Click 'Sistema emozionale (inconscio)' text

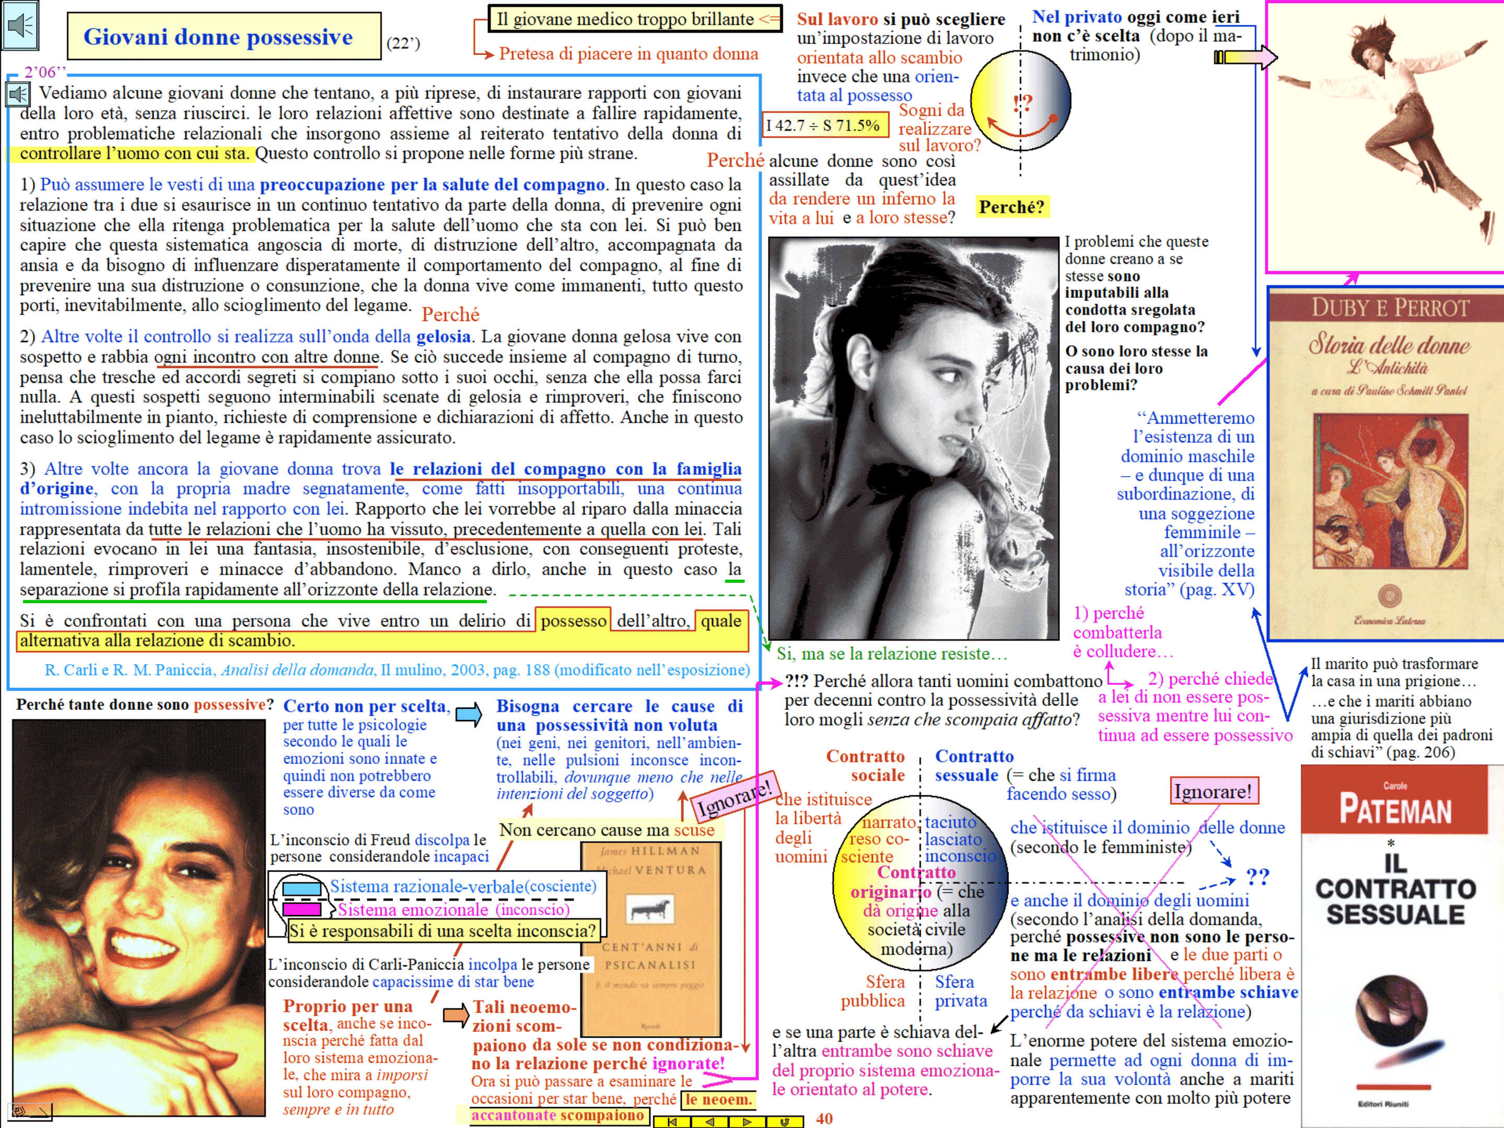point(453,909)
